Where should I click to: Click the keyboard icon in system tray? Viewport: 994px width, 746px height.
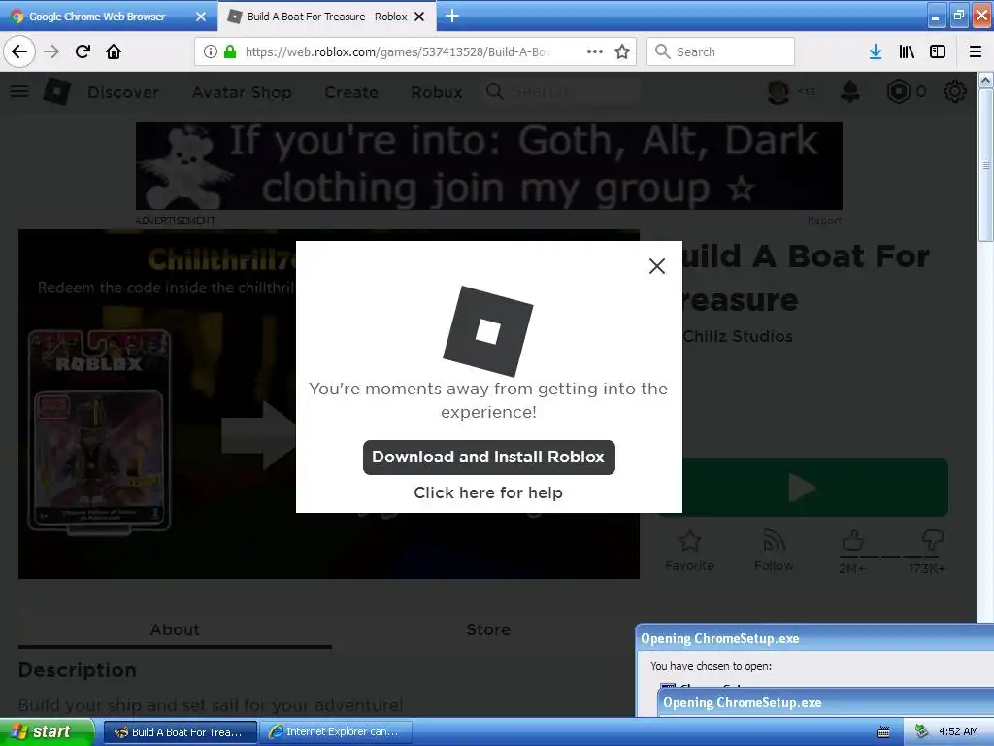(x=883, y=732)
